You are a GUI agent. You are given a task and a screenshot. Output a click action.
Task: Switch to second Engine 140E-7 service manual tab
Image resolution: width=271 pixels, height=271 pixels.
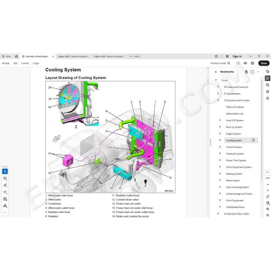pyautogui.click(x=110, y=57)
